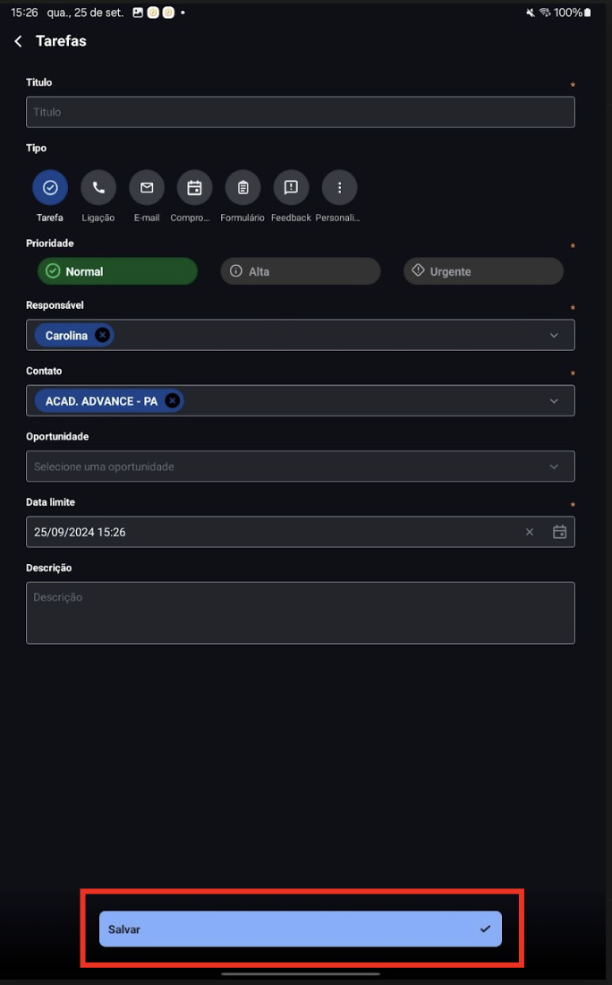
Task: Set priority to Alta
Action: 300,271
